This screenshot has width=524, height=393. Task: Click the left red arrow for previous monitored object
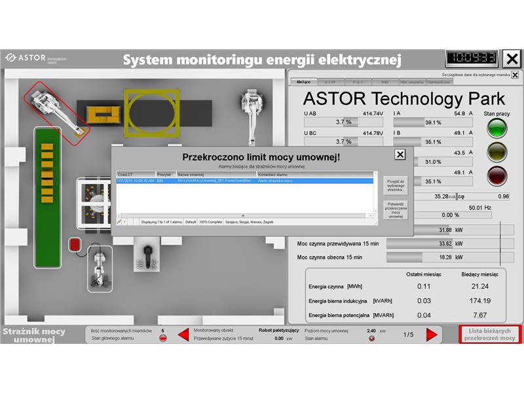pyautogui.click(x=183, y=335)
